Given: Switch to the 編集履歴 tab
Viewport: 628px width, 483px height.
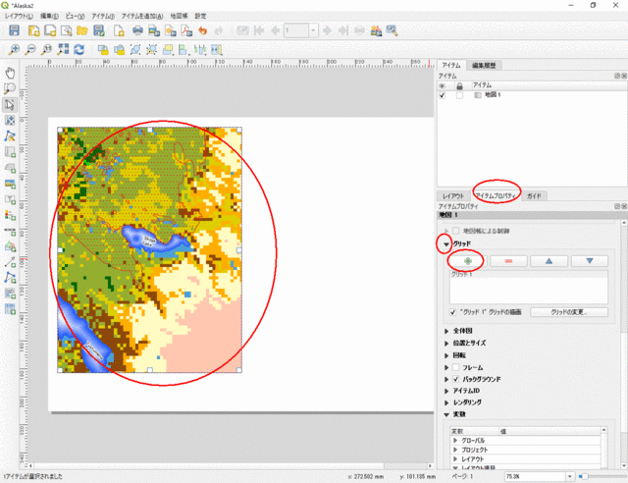Looking at the screenshot, I should click(x=484, y=66).
